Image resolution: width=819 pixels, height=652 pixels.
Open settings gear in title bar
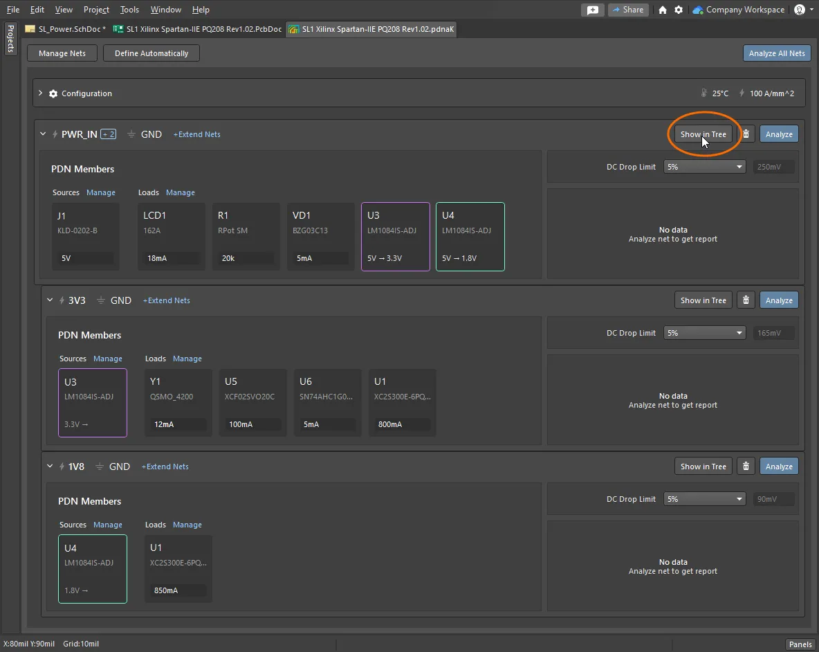pyautogui.click(x=679, y=10)
